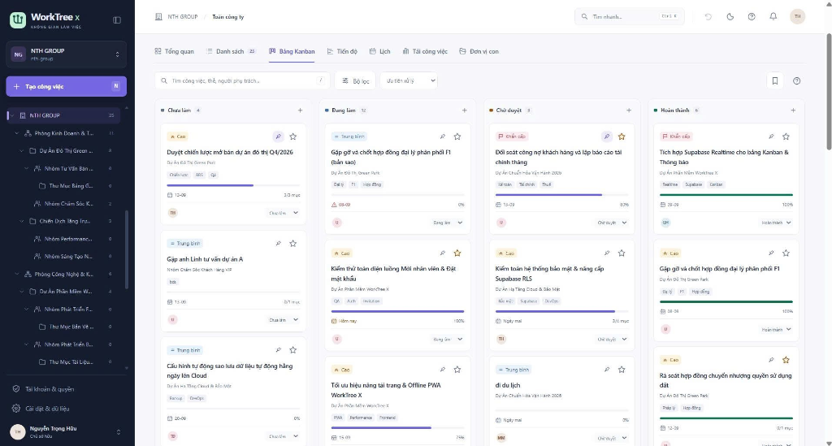The image size is (832, 446).
Task: Open help from the top bar question icon
Action: (x=752, y=16)
